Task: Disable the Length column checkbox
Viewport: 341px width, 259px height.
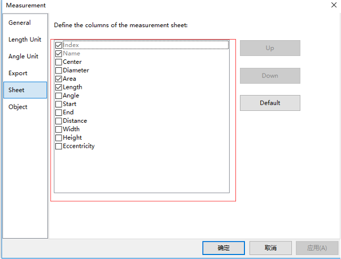Action: click(59, 88)
